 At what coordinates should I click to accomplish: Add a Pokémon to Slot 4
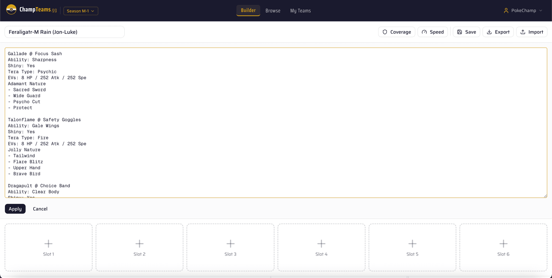[x=322, y=247]
